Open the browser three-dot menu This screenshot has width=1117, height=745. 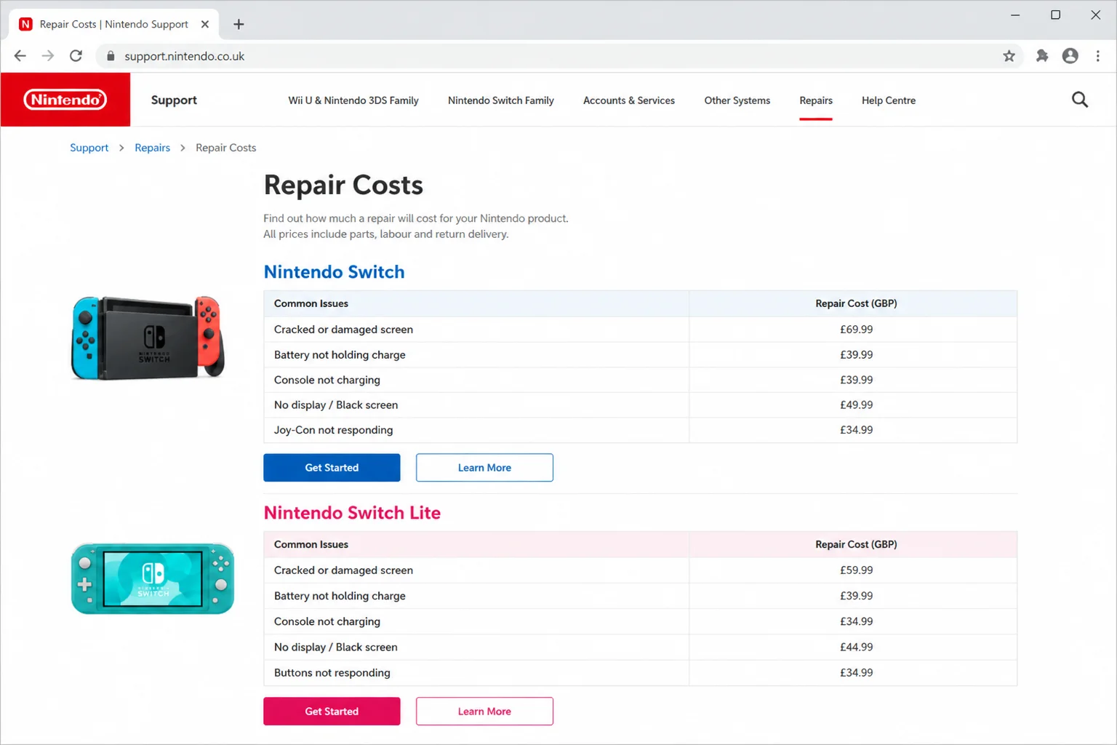click(x=1098, y=56)
